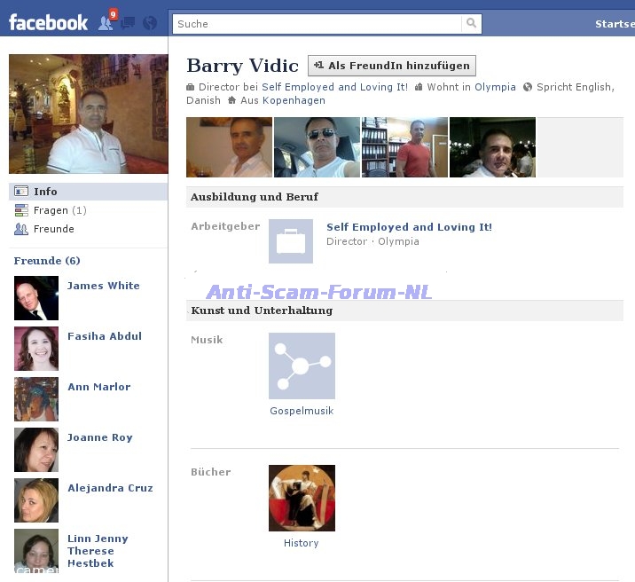Click the History book cover image
The image size is (635, 582).
(302, 498)
